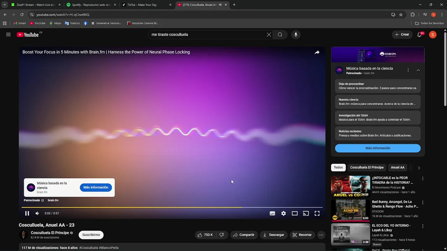Image resolution: width=447 pixels, height=251 pixels.
Task: Start voice search with microphone
Action: coord(296,35)
